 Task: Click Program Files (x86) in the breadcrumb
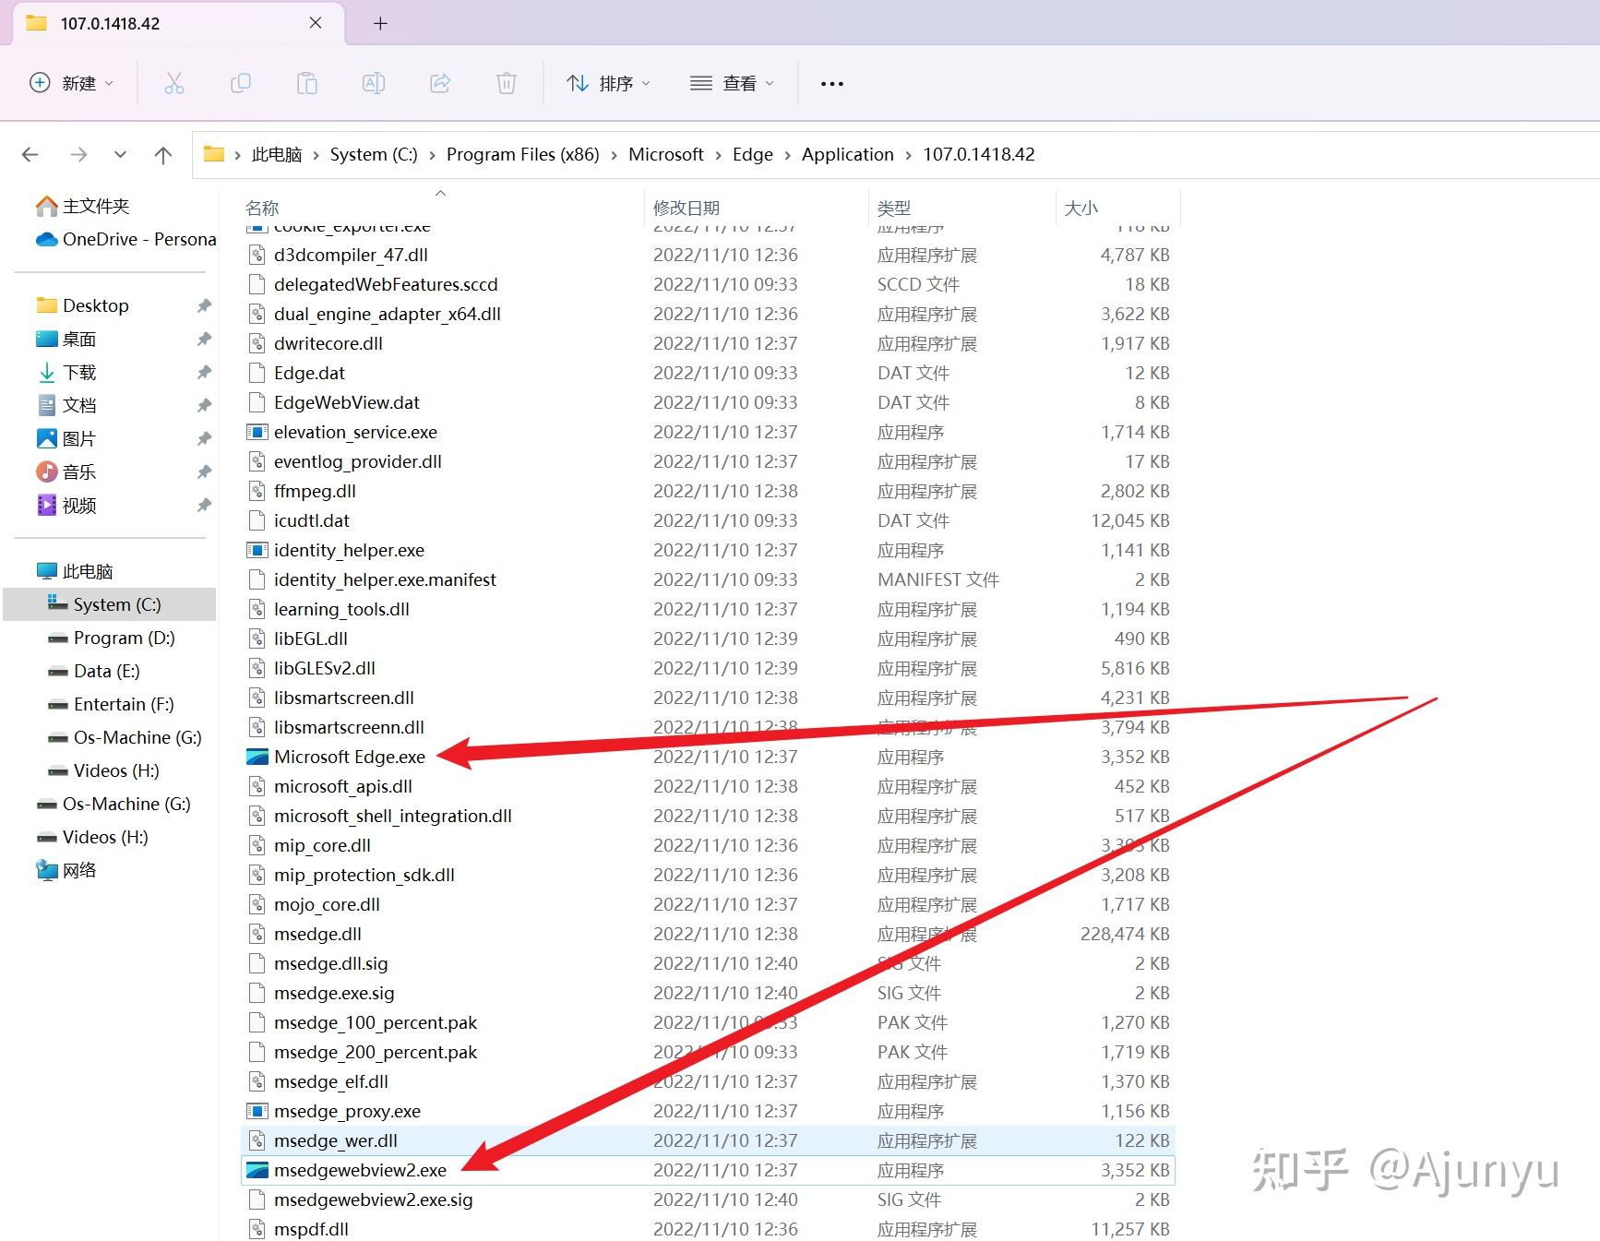[x=523, y=154]
